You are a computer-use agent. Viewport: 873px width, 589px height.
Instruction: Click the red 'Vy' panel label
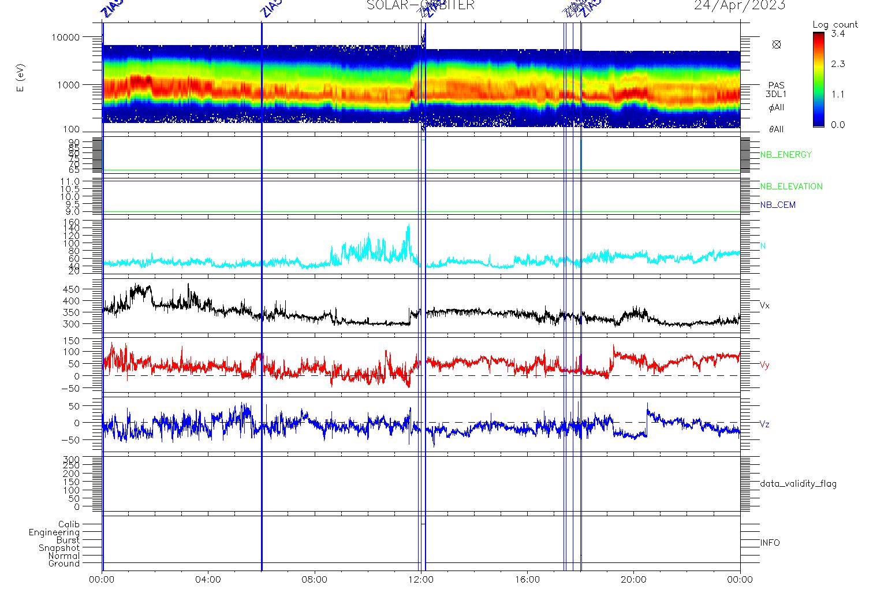pyautogui.click(x=764, y=365)
